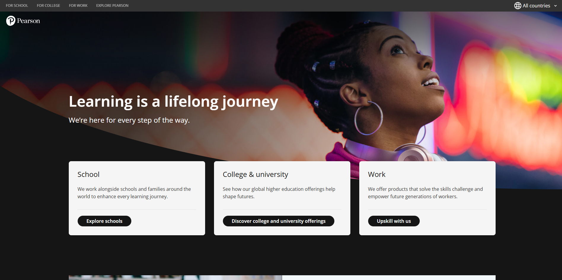This screenshot has height=280, width=562.
Task: Click the globe icon in header
Action: coord(518,6)
